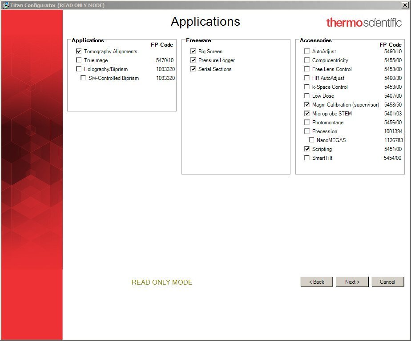The image size is (411, 341).
Task: Check the k-Space Control checkbox
Action: (307, 87)
